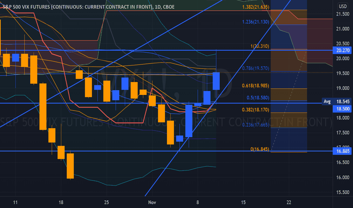Click date label 18 on time axis
This screenshot has width=353, height=208.
pos(61,202)
